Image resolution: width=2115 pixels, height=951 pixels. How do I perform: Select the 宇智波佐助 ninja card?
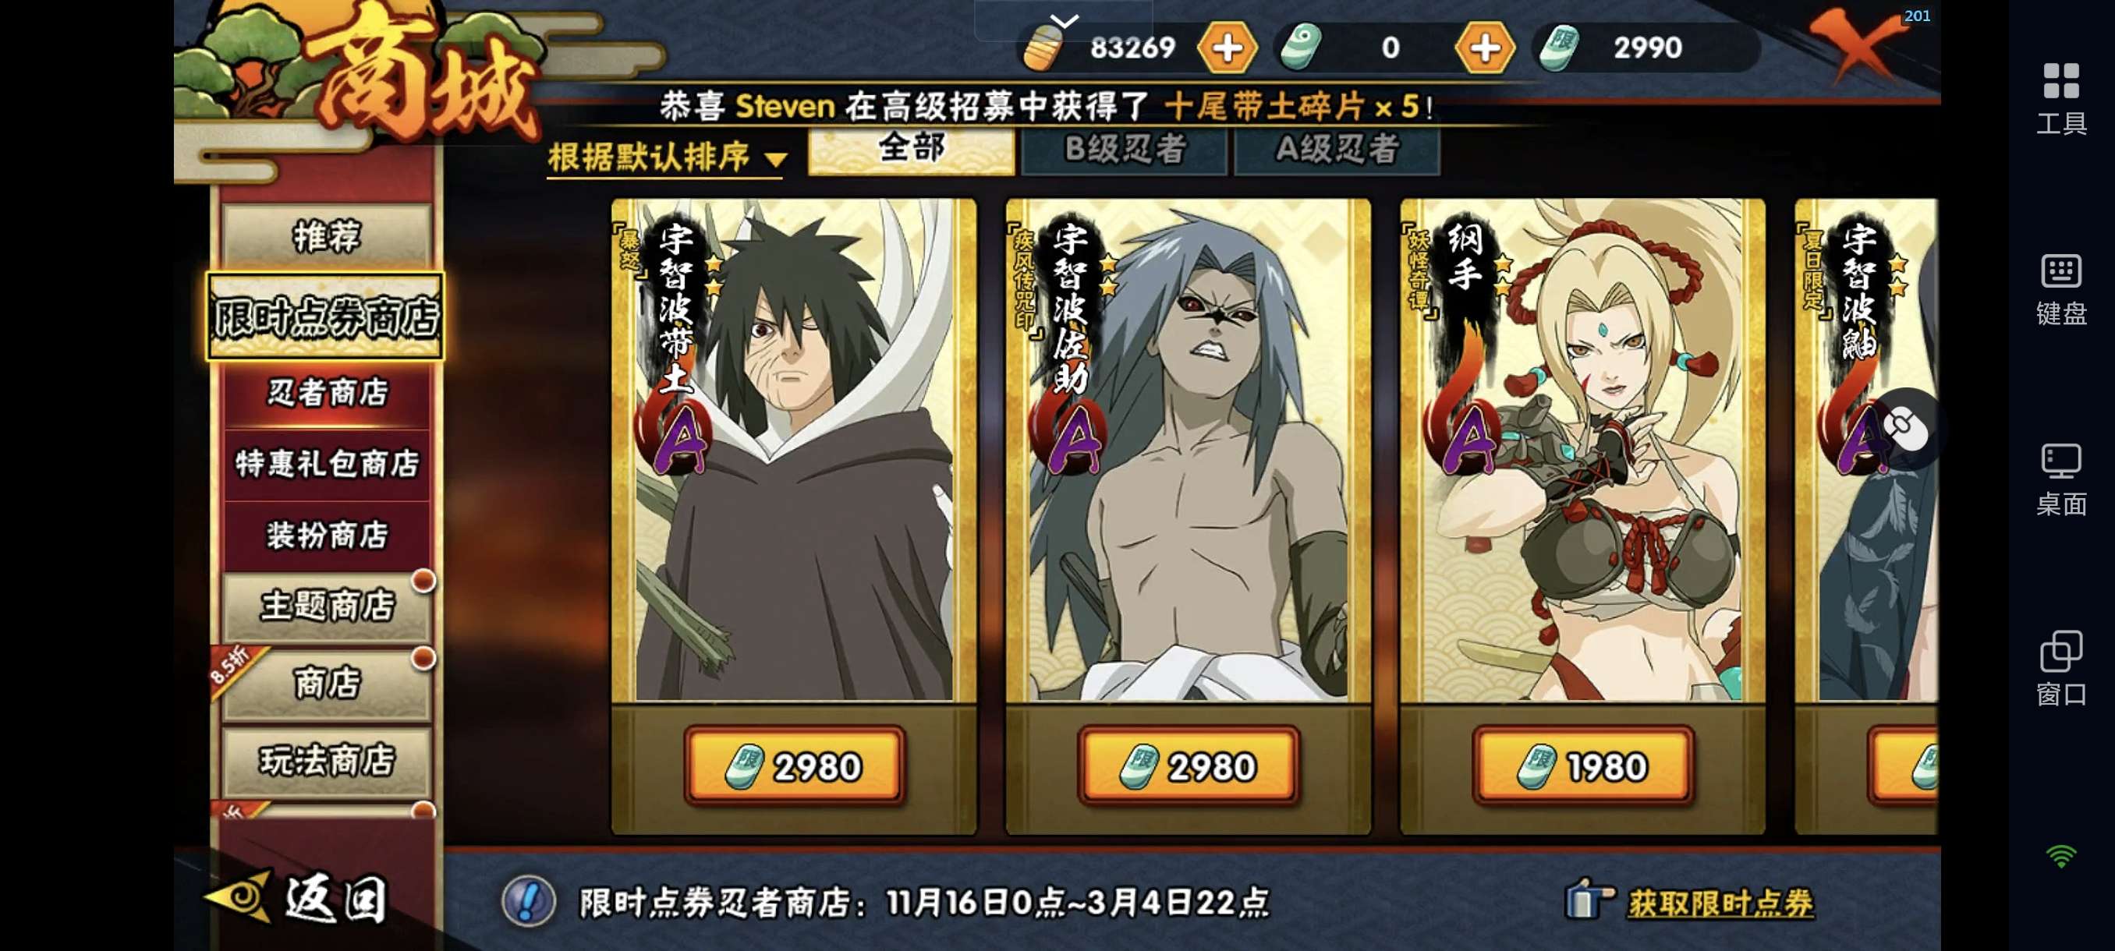1188,451
